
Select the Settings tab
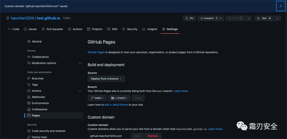(170, 29)
